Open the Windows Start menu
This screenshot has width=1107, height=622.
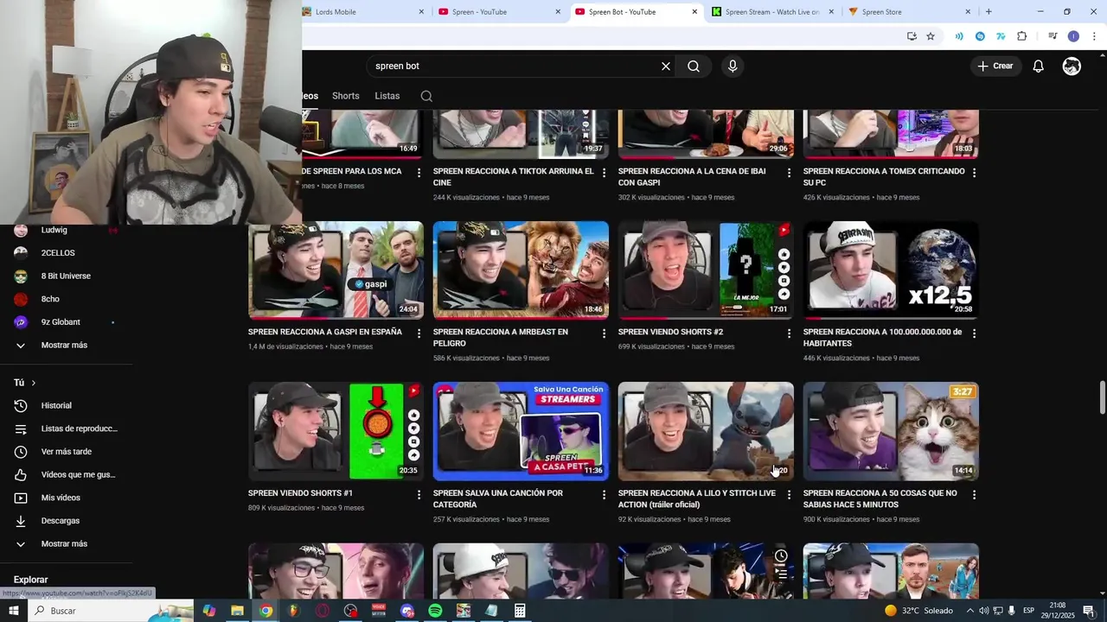tap(13, 611)
